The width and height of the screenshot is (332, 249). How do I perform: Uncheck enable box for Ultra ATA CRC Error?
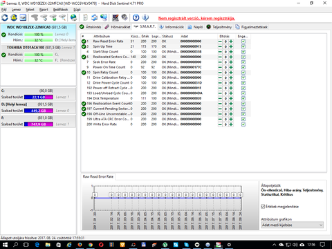point(243,119)
